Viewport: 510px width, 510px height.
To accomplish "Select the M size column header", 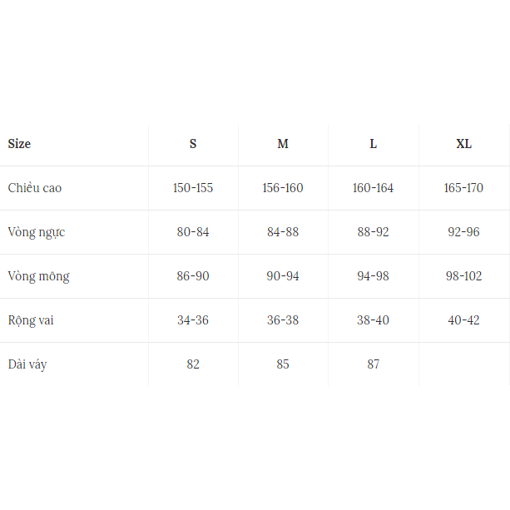I will coord(283,144).
